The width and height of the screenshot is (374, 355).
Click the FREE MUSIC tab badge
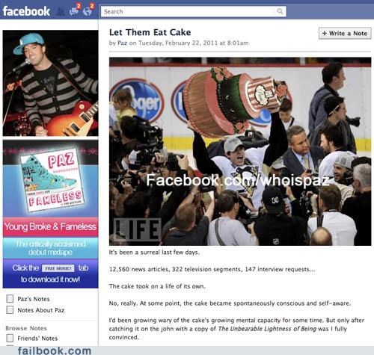coord(58,268)
